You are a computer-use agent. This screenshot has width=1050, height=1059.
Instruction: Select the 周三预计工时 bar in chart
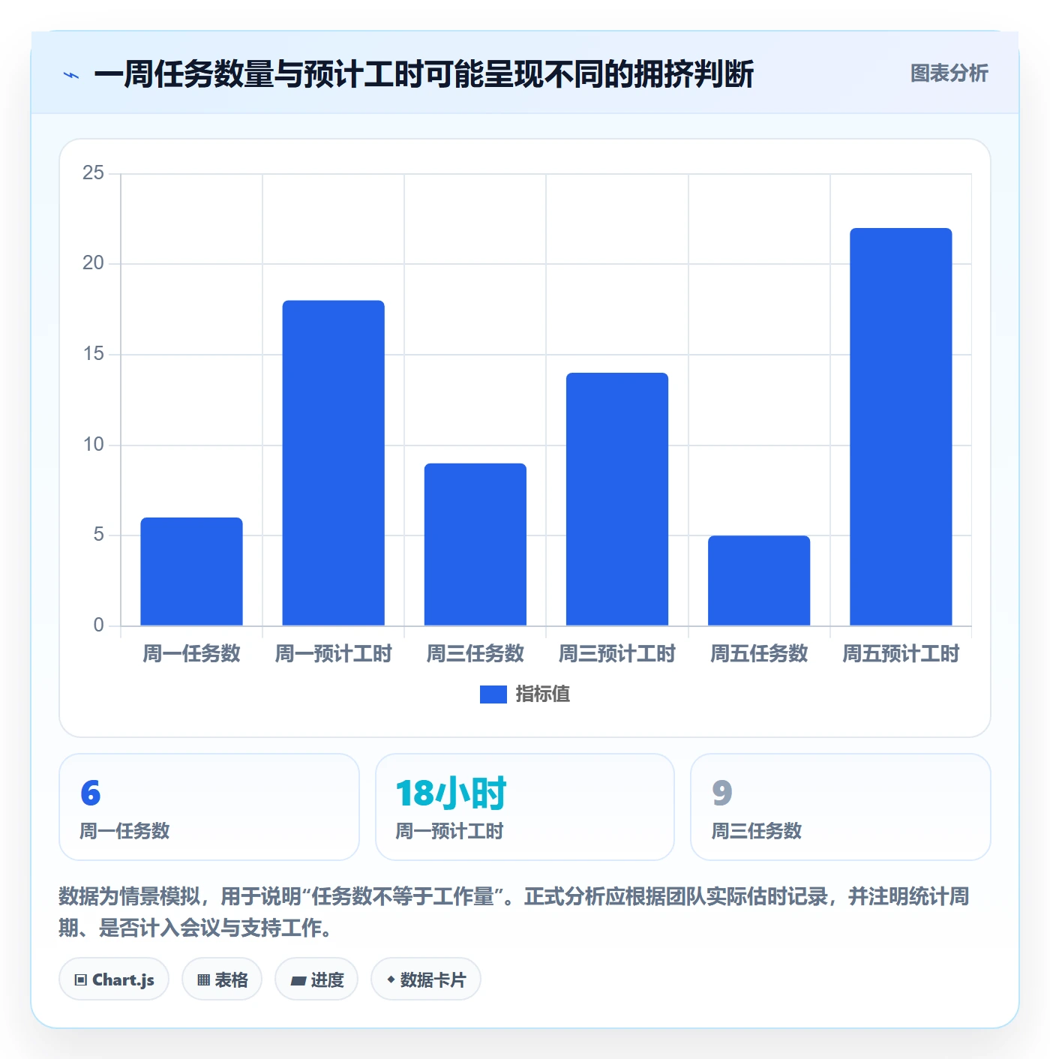tap(617, 499)
